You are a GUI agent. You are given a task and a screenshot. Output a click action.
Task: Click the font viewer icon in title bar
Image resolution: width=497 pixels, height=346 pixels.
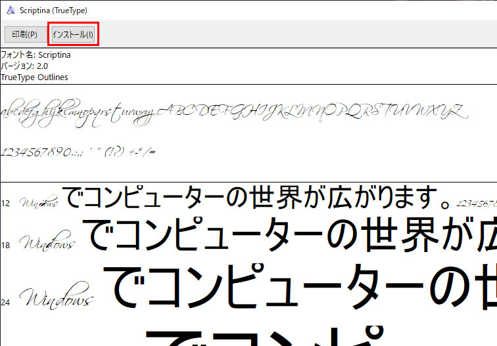pos(11,10)
